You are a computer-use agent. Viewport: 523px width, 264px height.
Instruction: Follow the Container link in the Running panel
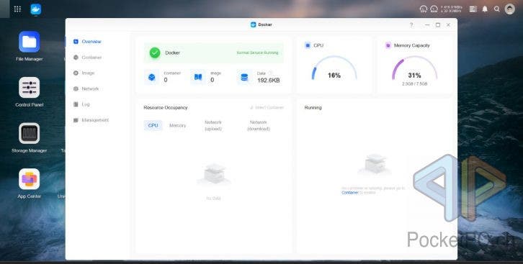[350, 193]
